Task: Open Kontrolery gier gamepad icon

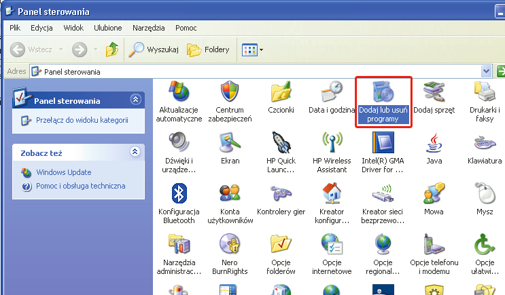Action: [280, 194]
